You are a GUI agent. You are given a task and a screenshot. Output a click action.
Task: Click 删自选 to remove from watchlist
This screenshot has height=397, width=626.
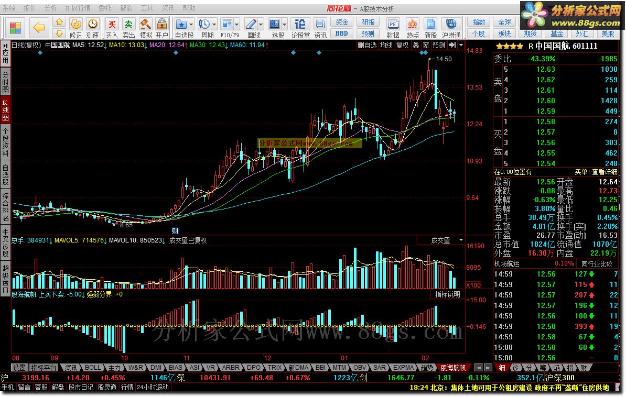point(367,45)
